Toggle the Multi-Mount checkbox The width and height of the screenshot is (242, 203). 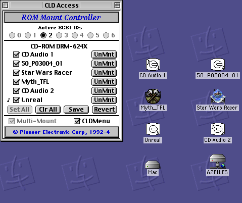(x=12, y=121)
